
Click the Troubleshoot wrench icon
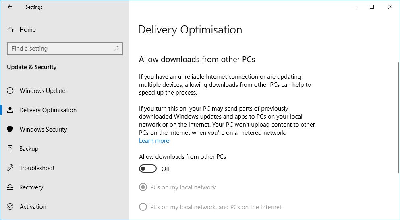click(x=10, y=168)
